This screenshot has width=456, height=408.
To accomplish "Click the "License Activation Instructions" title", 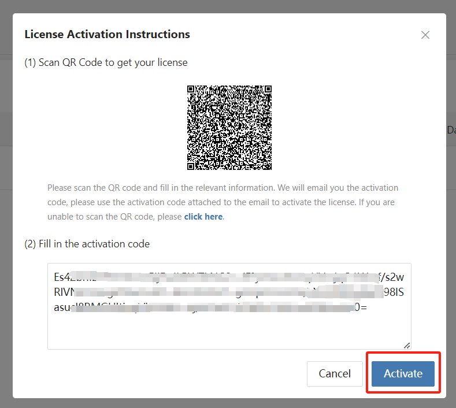I will click(x=107, y=34).
